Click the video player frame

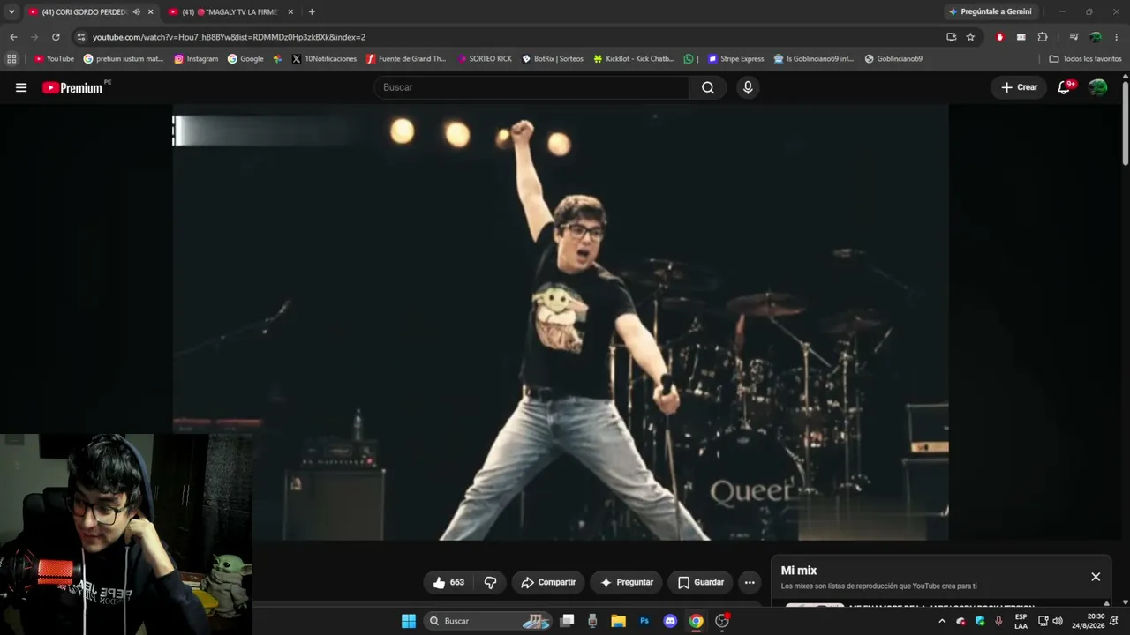tap(561, 322)
